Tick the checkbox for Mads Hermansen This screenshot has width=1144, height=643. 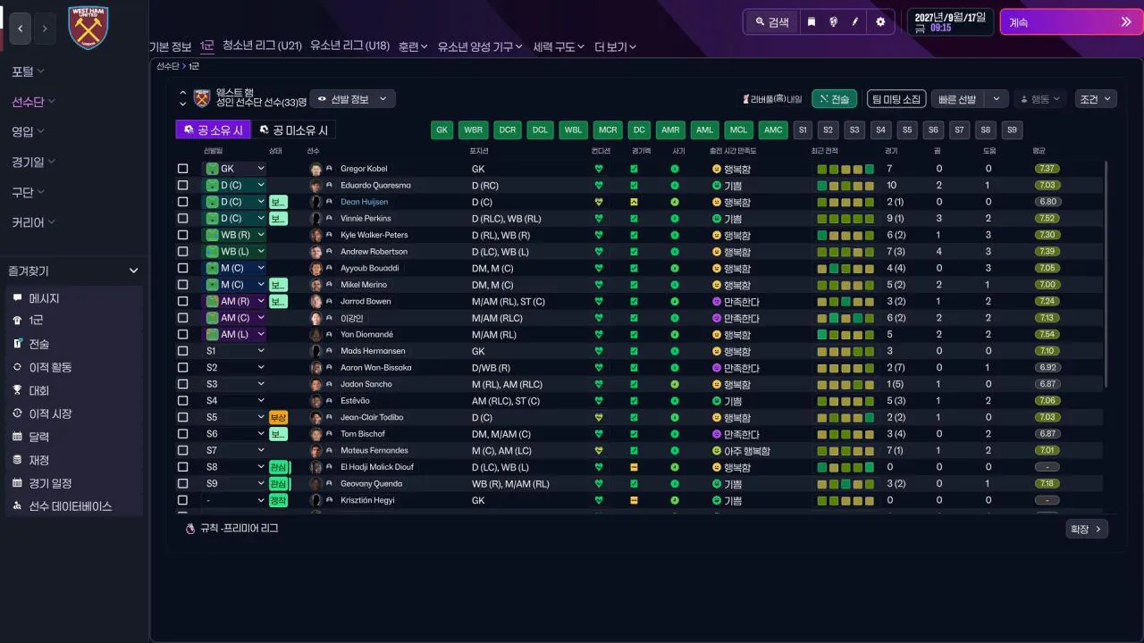coord(183,351)
